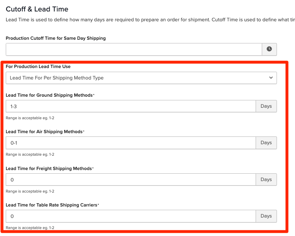Click the Production Cutoff Time for Same Day Shipping label
Viewport: 295px width, 236px height.
[56, 38]
